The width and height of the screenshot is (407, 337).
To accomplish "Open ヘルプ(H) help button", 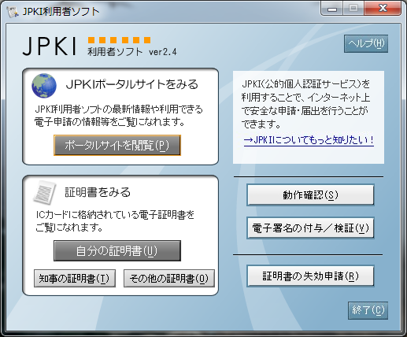I will (366, 43).
